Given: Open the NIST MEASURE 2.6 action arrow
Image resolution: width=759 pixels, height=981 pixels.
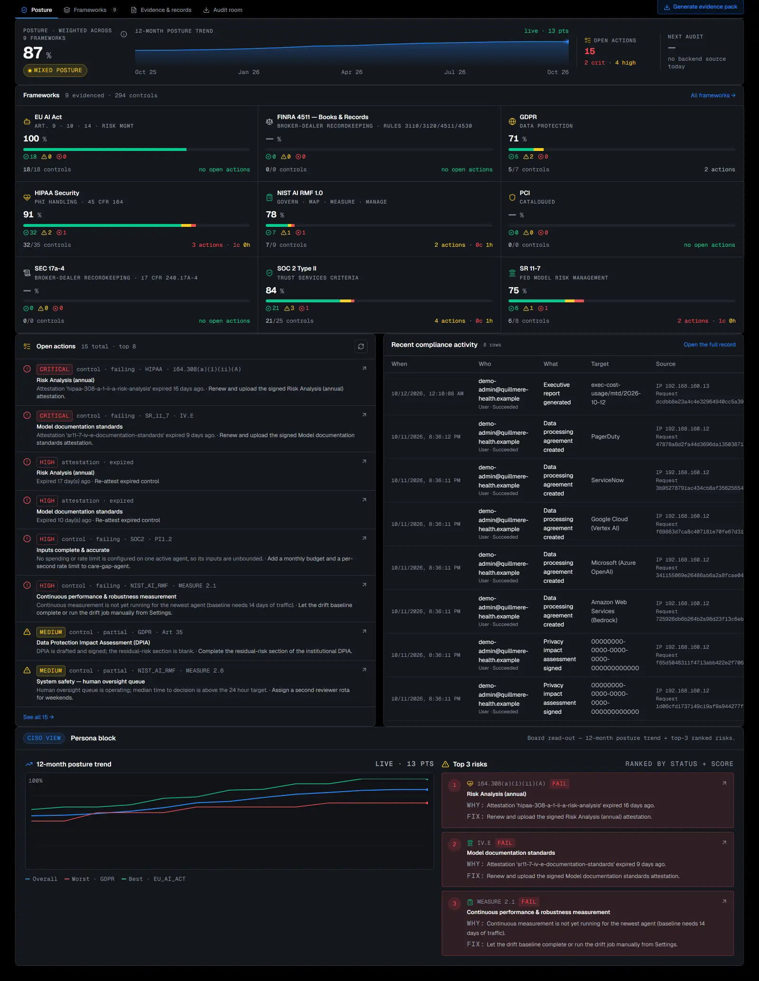Looking at the screenshot, I should click(364, 670).
